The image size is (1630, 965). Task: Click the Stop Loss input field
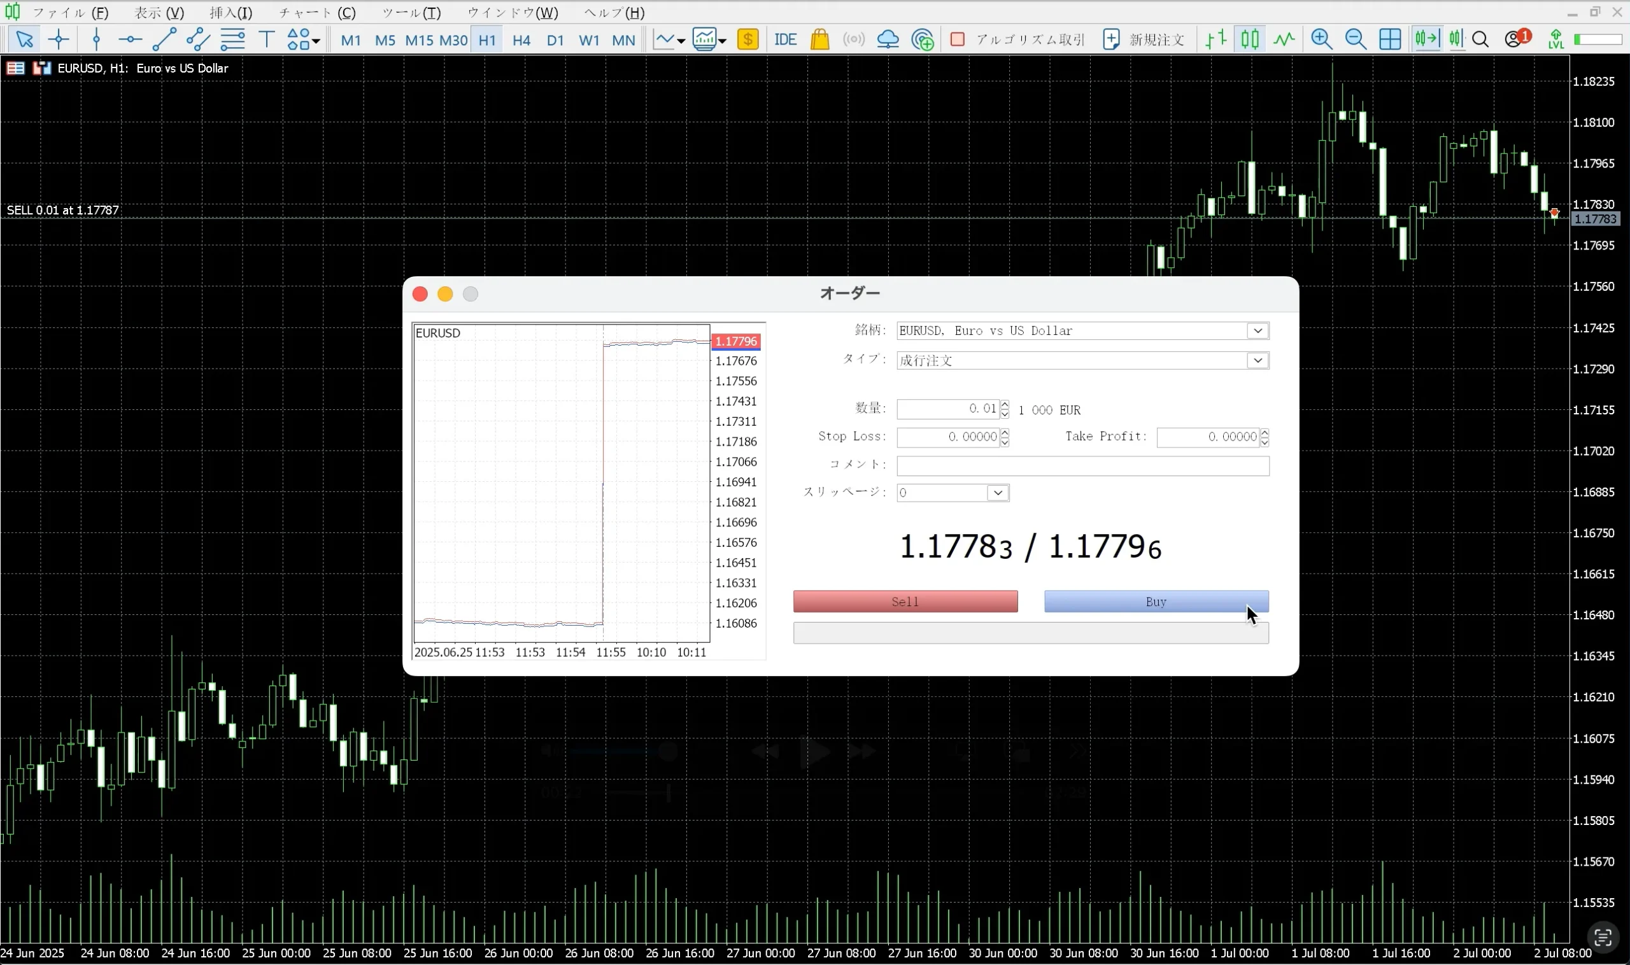pyautogui.click(x=947, y=437)
